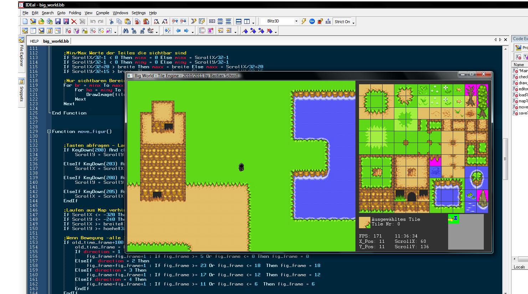This screenshot has height=294, width=528.
Task: Open the Blitz3D compiler dropdown
Action: pos(296,21)
